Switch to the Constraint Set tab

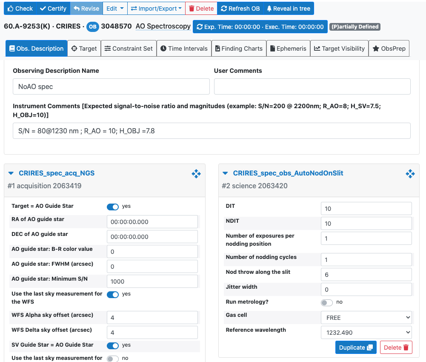[129, 49]
